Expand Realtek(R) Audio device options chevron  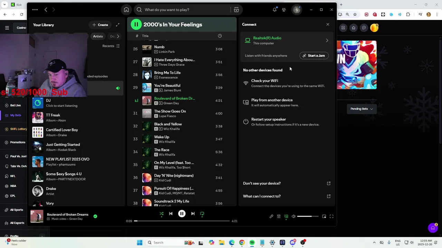327,40
